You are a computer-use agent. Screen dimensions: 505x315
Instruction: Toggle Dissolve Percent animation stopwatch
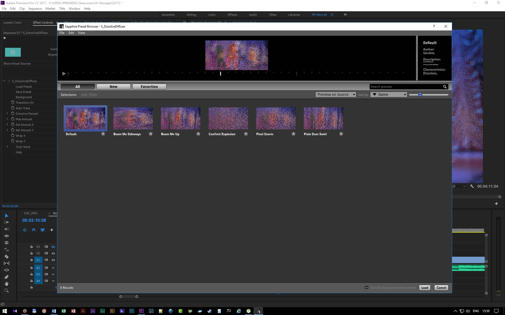13,113
